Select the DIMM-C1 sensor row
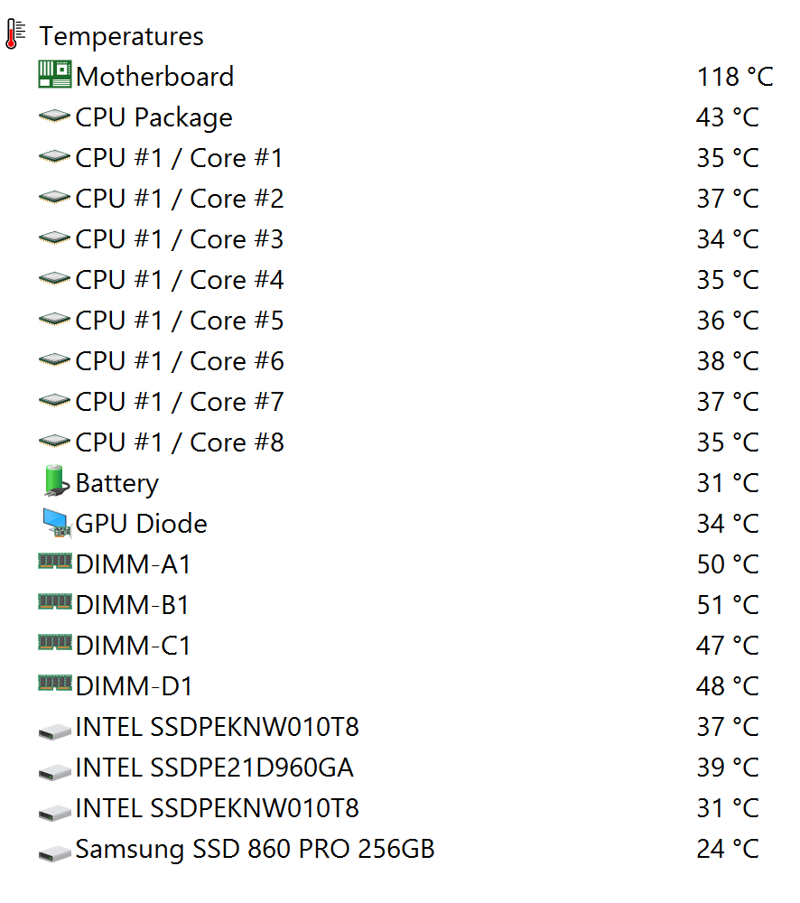 point(134,646)
